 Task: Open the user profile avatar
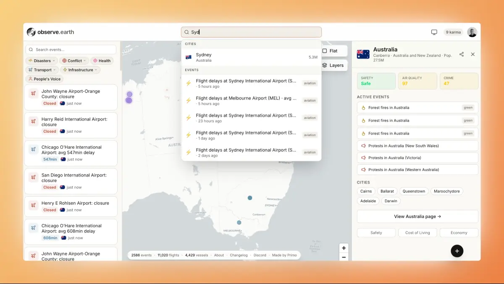[472, 32]
